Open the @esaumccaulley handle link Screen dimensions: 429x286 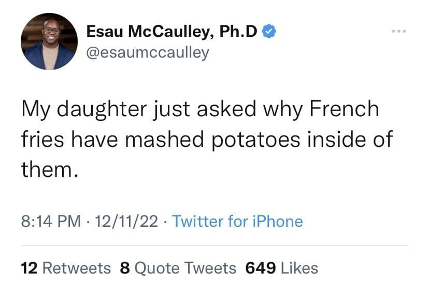point(148,52)
